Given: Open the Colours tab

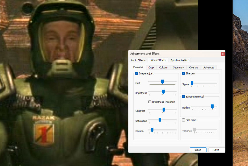Looking at the screenshot, I should tap(163, 67).
